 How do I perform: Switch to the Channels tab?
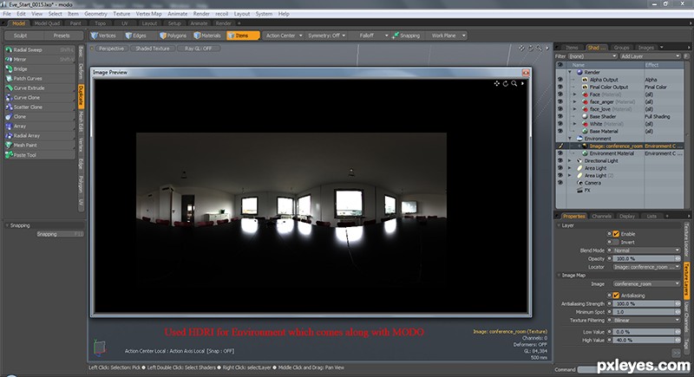(x=601, y=216)
